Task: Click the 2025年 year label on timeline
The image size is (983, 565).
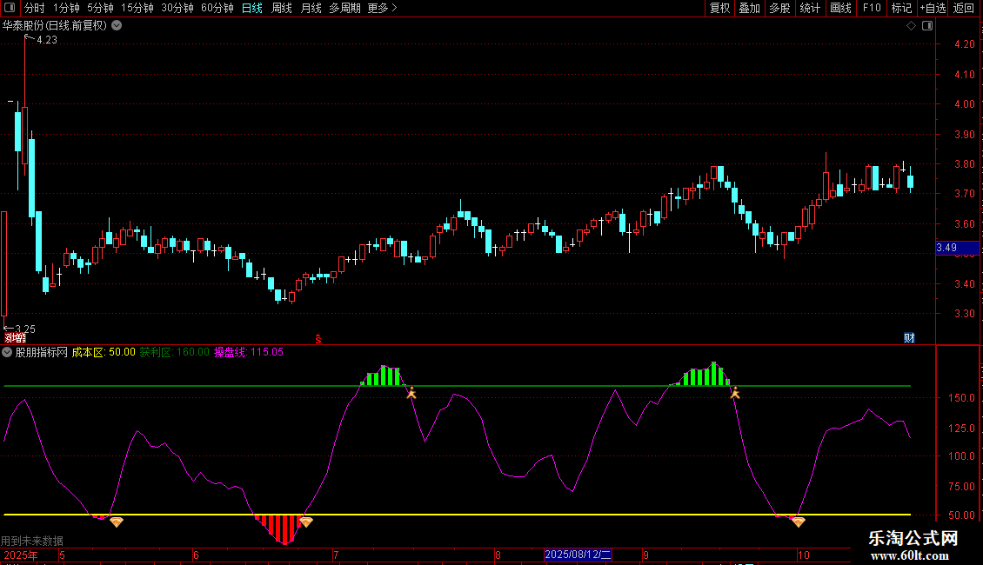Action: point(21,555)
